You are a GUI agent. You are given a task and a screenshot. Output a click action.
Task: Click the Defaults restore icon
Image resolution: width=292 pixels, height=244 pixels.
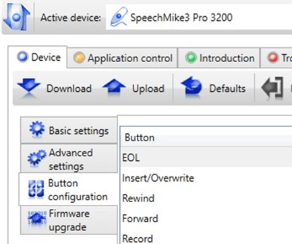[192, 88]
